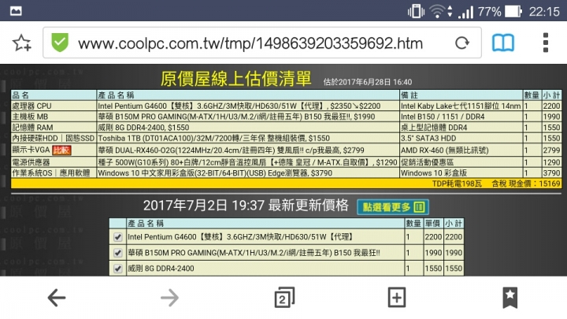Click the 原價屋線上估價清單 title
567x319 pixels.
(x=235, y=79)
